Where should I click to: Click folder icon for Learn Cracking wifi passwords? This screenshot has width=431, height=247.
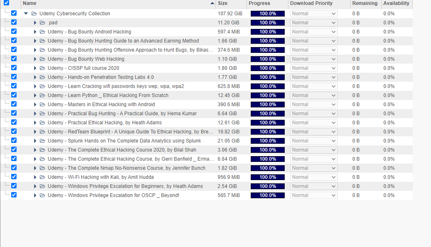pos(42,86)
